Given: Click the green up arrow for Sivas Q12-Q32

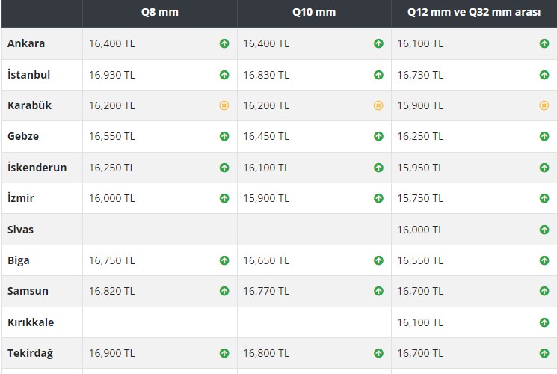Looking at the screenshot, I should [x=544, y=230].
